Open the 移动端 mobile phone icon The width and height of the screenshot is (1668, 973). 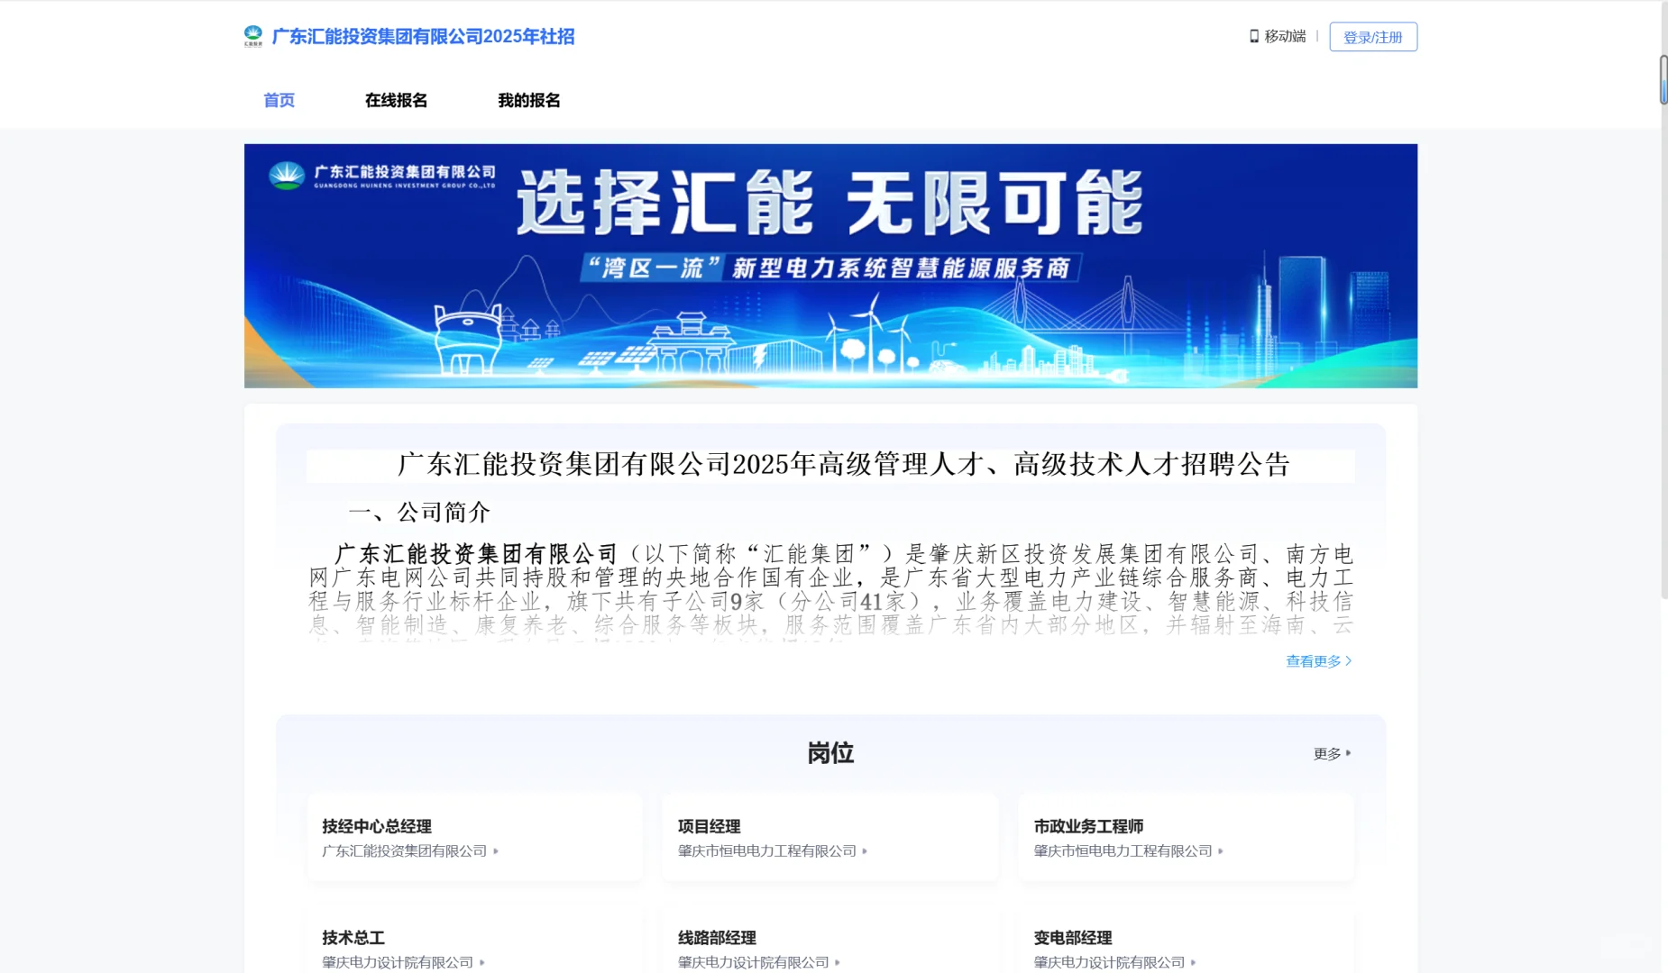pos(1253,36)
